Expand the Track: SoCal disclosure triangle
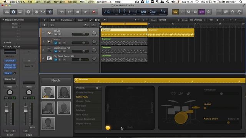Image resolution: width=246 pixels, height=138 pixels. pos(3,47)
